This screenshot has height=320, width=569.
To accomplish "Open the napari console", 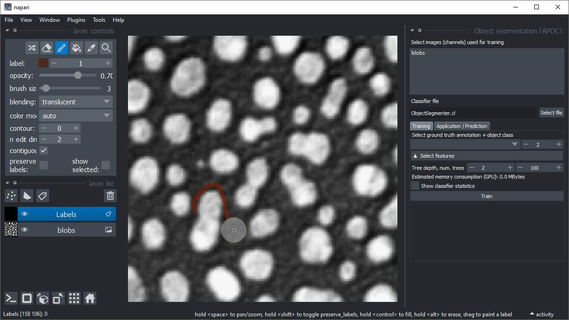I will pyautogui.click(x=12, y=298).
